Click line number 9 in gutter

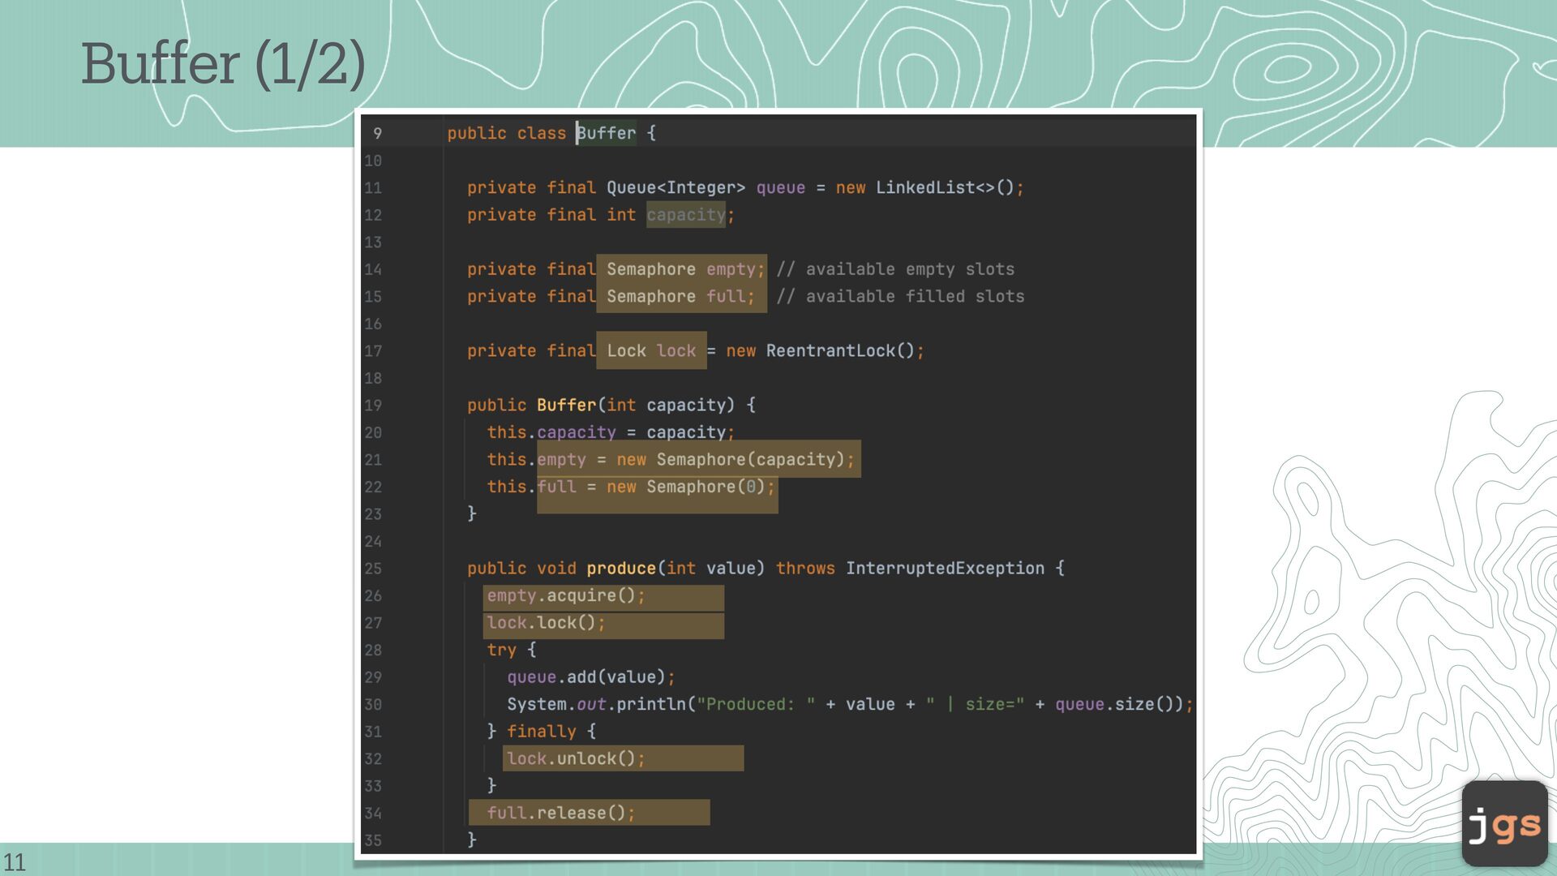click(377, 133)
